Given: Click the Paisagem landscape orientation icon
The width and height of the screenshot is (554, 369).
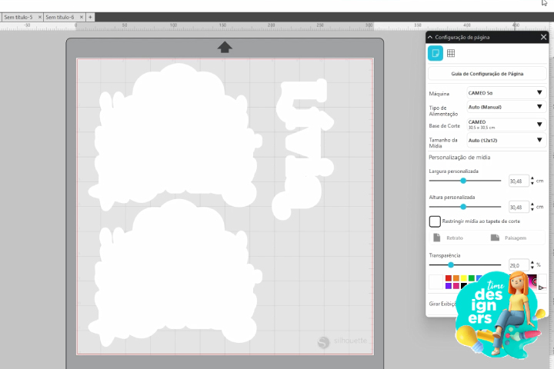Looking at the screenshot, I should click(x=496, y=238).
